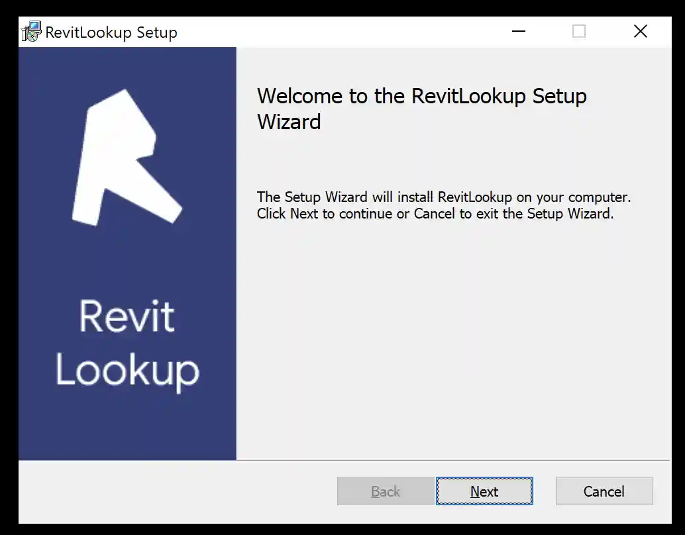Click the minimize icon on the window
This screenshot has height=535, width=685.
point(519,31)
